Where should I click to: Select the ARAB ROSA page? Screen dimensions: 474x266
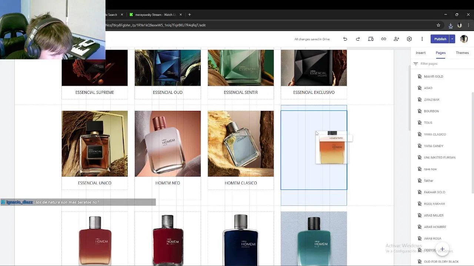coord(433,239)
